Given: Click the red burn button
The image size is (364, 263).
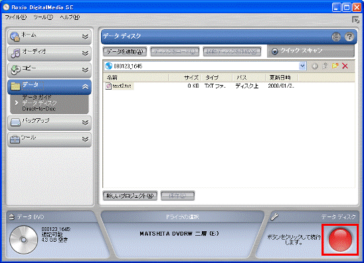Looking at the screenshot, I should (340, 240).
